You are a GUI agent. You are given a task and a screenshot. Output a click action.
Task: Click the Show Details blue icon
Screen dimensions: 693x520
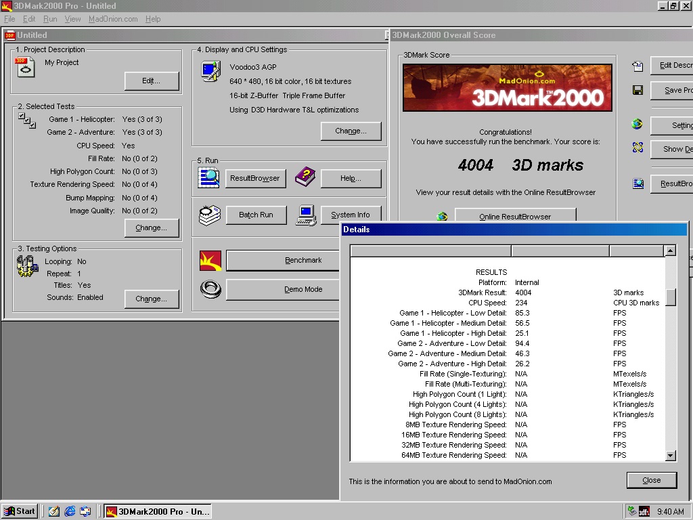tap(638, 147)
